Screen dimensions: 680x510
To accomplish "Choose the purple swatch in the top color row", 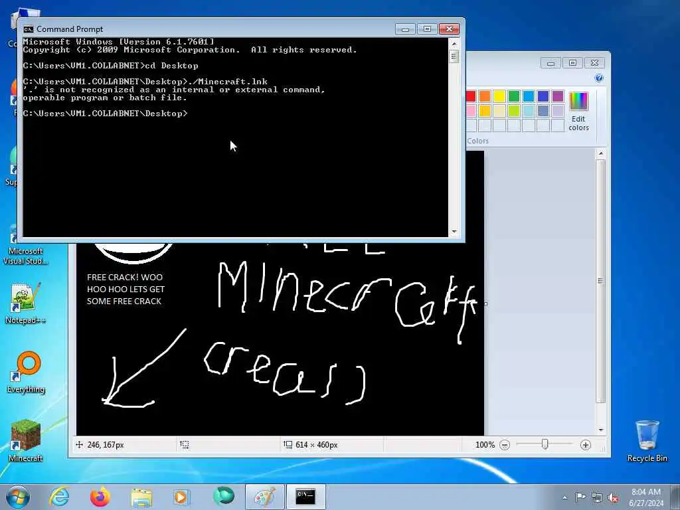I will (558, 96).
